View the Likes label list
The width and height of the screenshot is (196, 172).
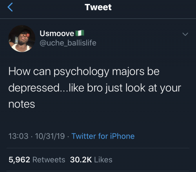tap(103, 160)
